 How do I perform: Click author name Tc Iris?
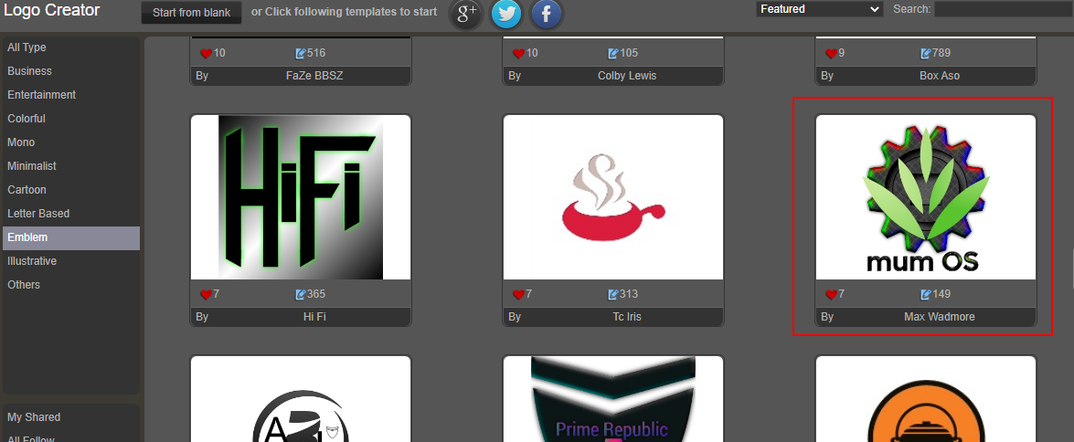tap(627, 317)
